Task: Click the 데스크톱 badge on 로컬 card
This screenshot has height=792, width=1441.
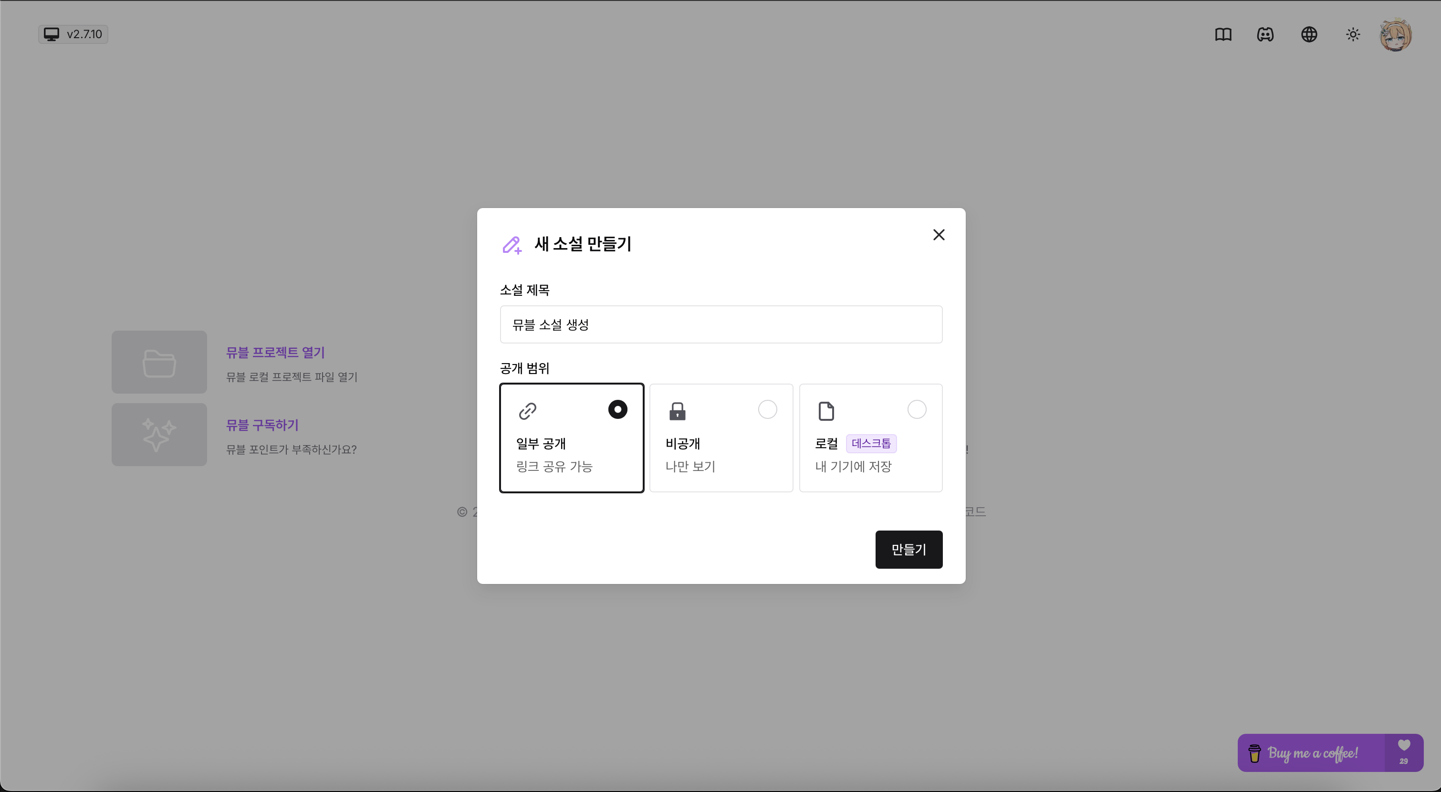Action: (x=871, y=444)
